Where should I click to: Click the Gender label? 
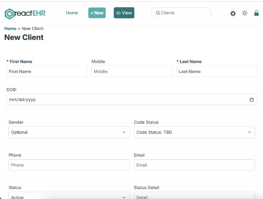16,122
